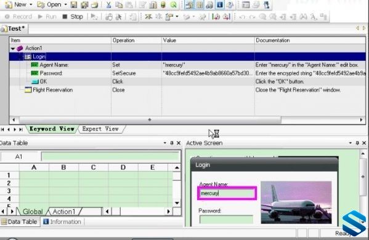369x240 pixels.
Task: Switch to the Keyword View tab
Action: [52, 129]
